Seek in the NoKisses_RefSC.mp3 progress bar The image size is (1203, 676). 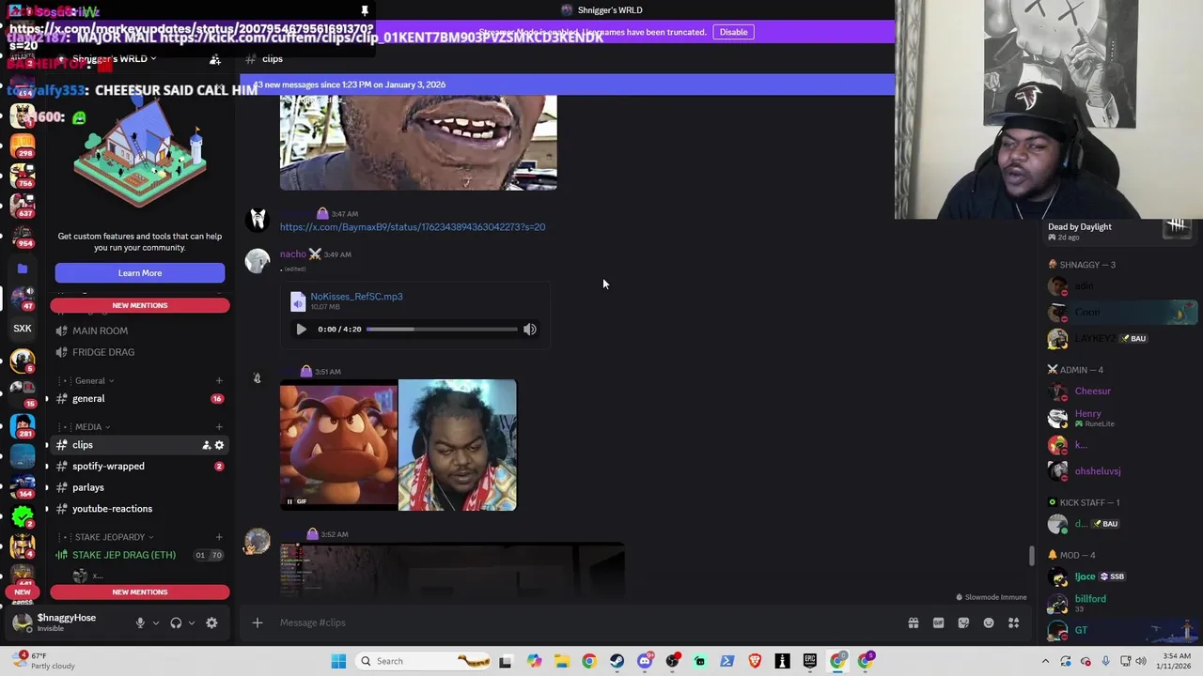tap(442, 330)
